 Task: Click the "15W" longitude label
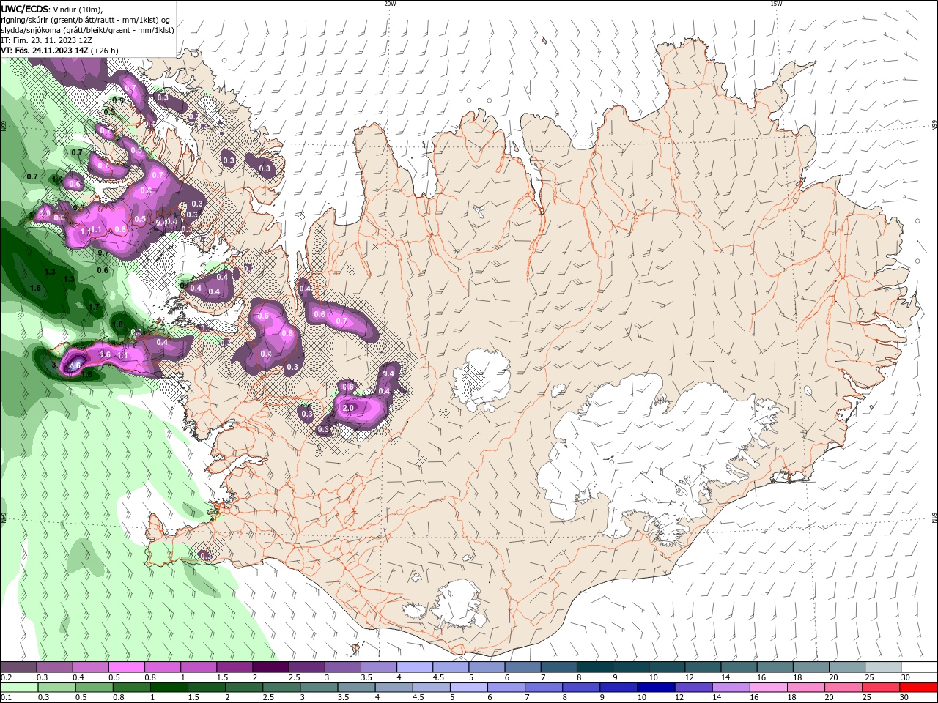[x=776, y=4]
